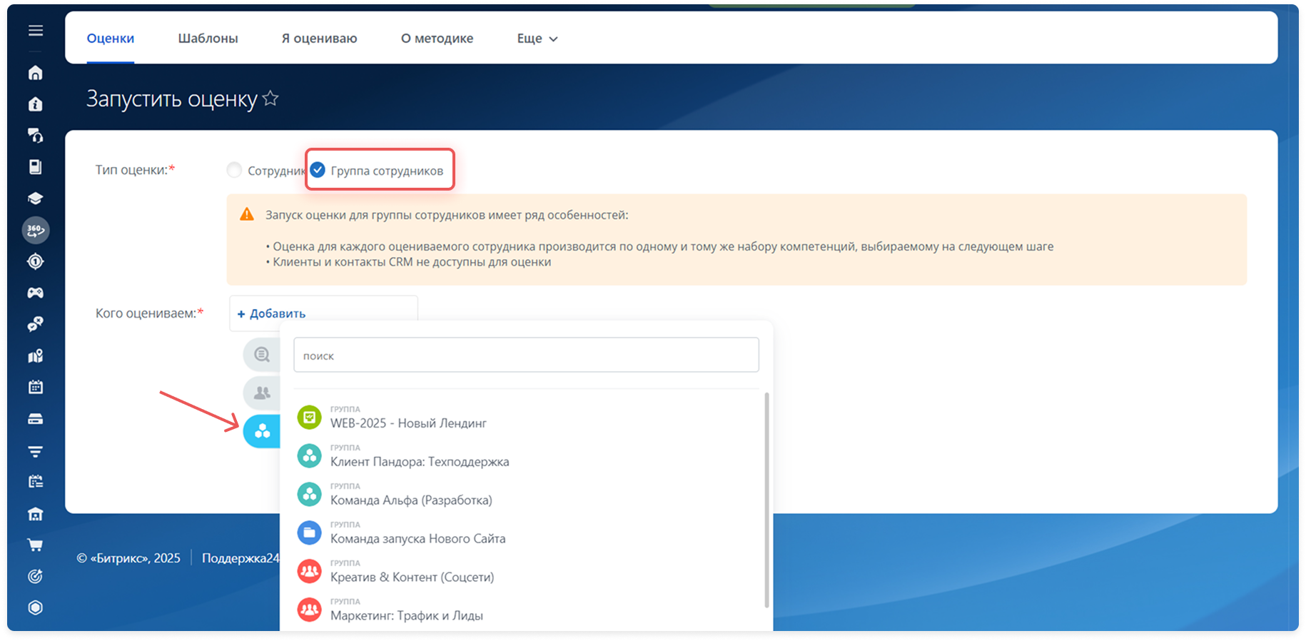This screenshot has height=641, width=1306.
Task: Choose the 'Команда Альфа (Разработка)' group
Action: click(410, 500)
